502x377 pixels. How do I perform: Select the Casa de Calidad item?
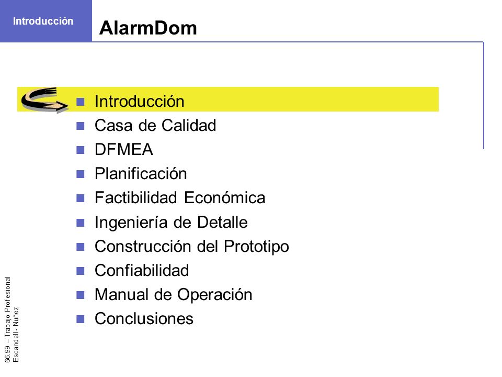pyautogui.click(x=155, y=125)
